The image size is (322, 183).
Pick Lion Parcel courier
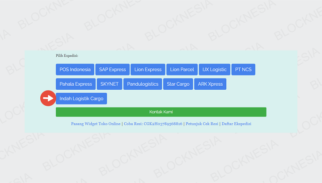[182, 70]
